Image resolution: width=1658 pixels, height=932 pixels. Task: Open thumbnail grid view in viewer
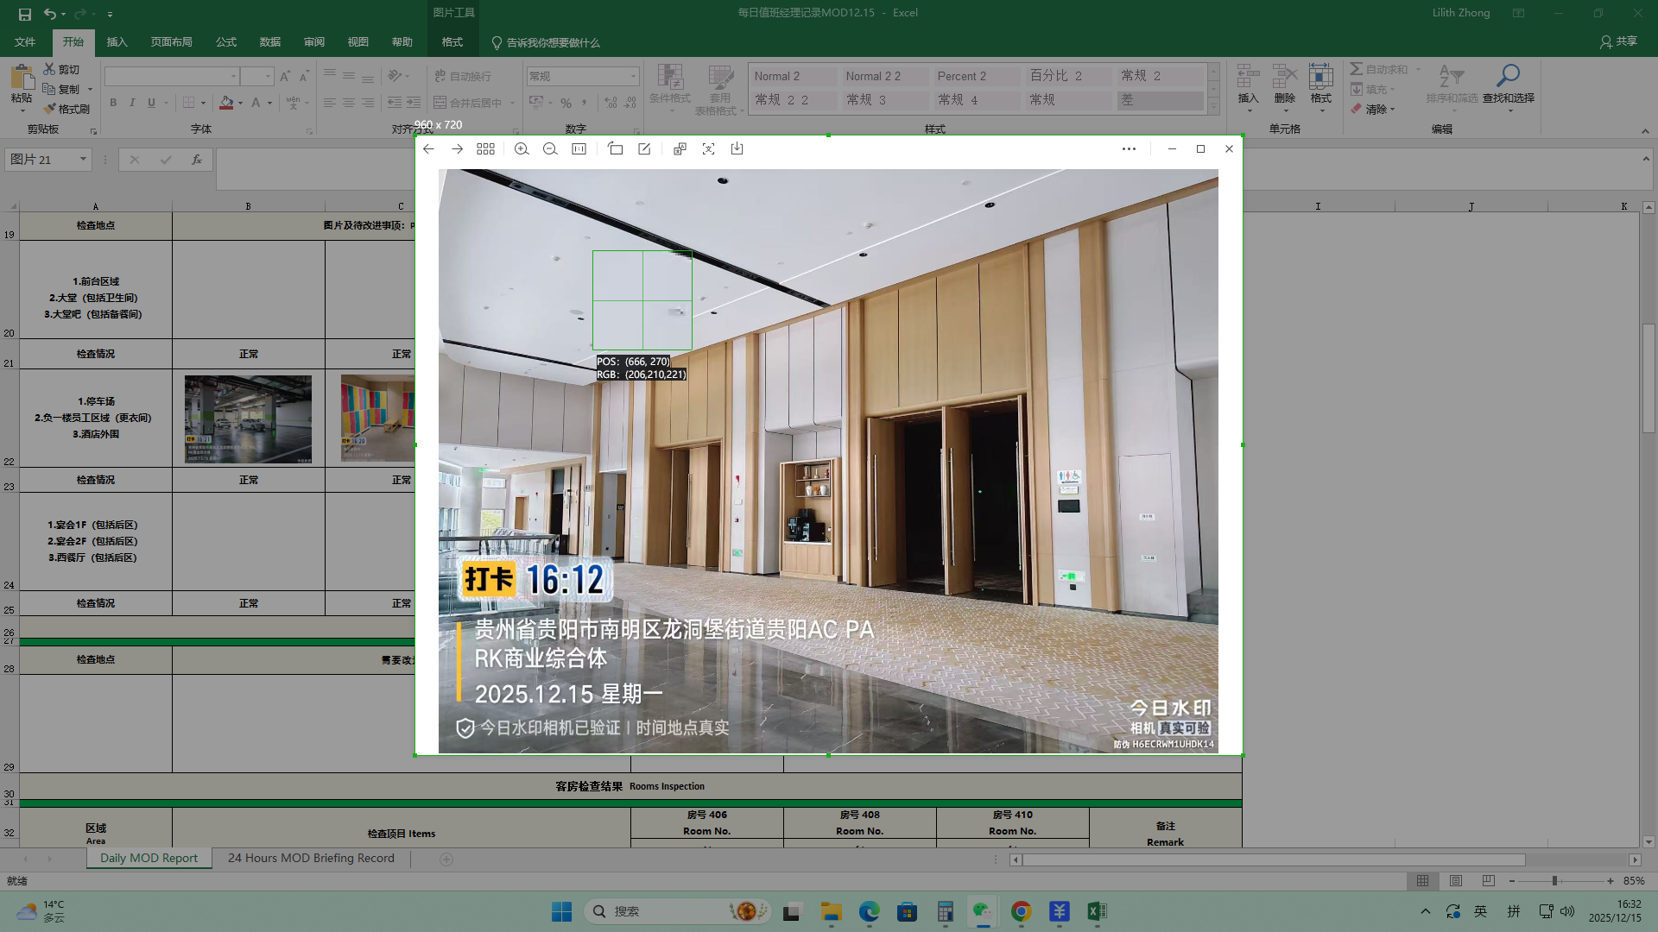(x=485, y=149)
